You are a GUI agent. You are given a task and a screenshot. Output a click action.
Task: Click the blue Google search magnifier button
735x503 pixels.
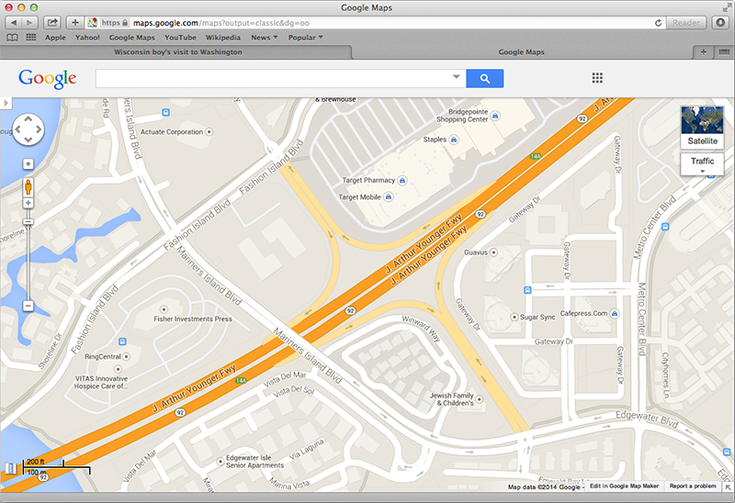point(485,78)
